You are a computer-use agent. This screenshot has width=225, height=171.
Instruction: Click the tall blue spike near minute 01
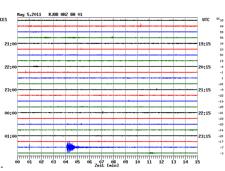pos(29,147)
